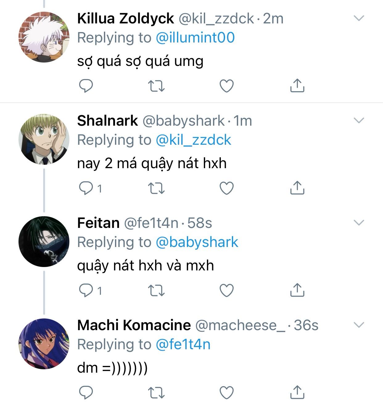This screenshot has width=383, height=409.
Task: Reply to Killua Zoldyck's tweet
Action: tap(86, 86)
